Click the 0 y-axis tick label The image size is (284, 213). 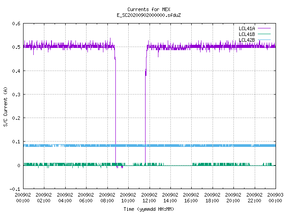click(19, 166)
